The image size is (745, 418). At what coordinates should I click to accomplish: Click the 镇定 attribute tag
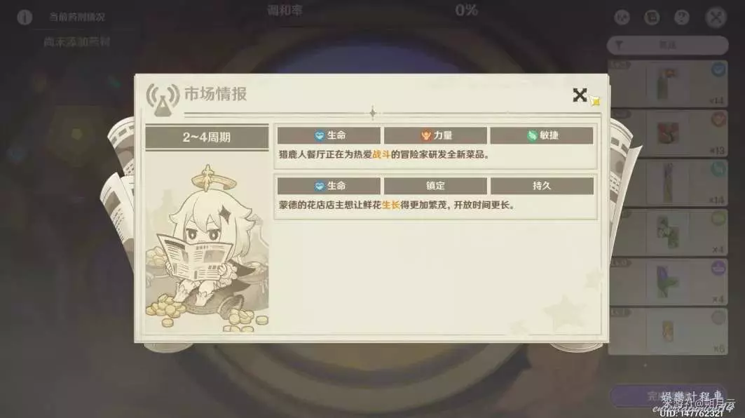[435, 186]
